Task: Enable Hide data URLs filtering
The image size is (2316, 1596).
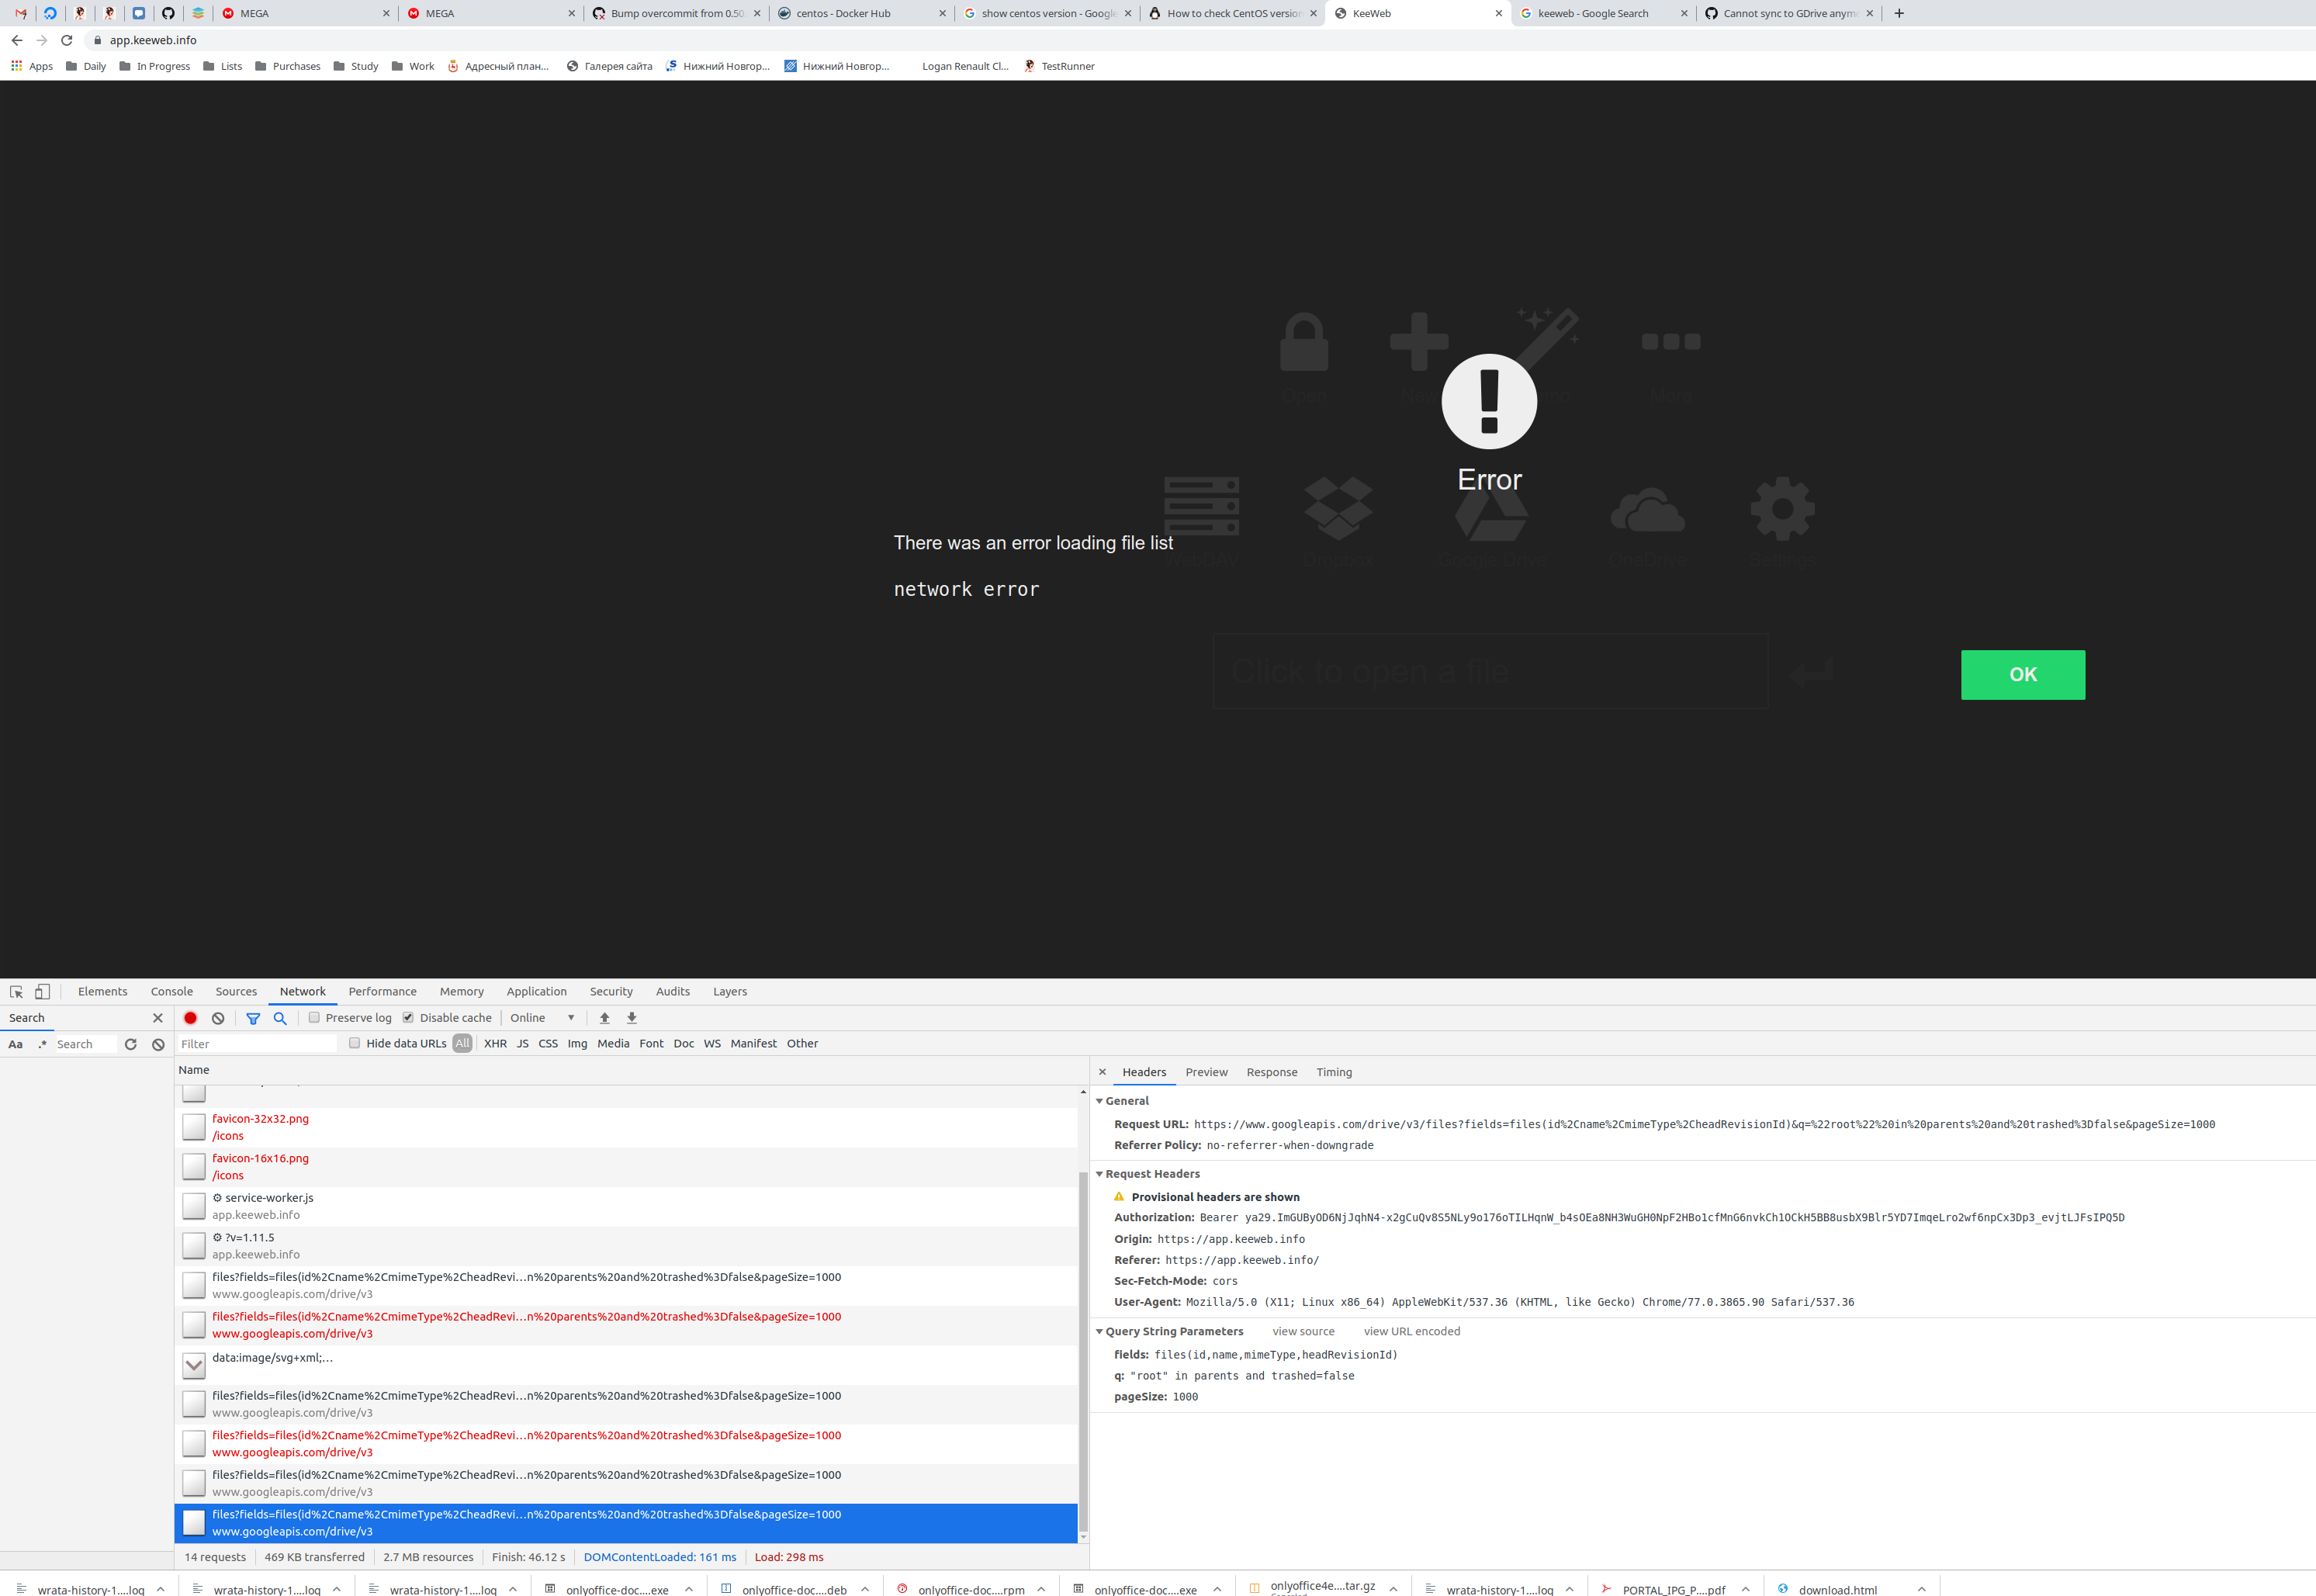Action: coord(355,1043)
